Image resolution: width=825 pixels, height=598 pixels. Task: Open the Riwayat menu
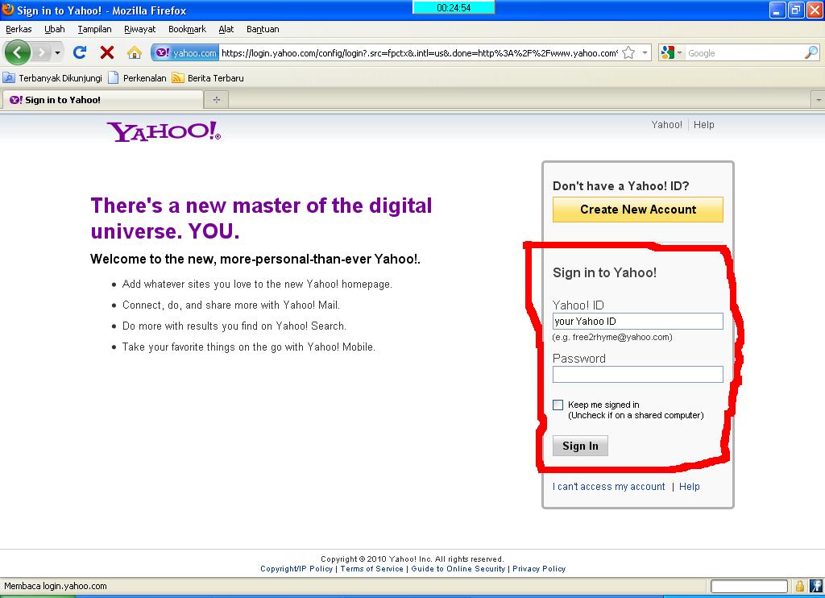(139, 29)
